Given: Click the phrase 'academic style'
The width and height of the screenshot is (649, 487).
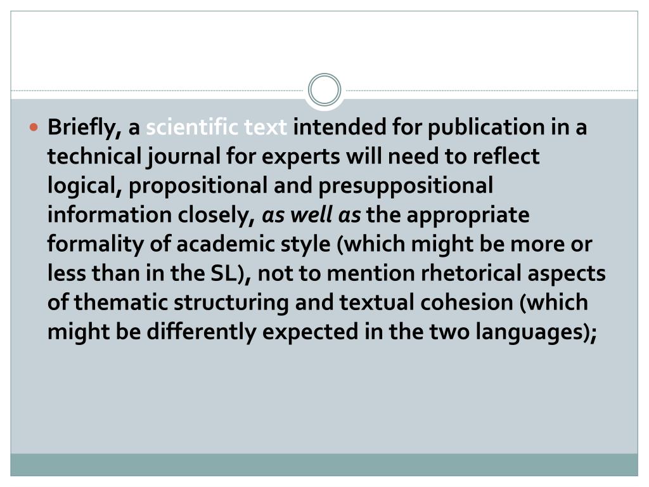Looking at the screenshot, I should click(254, 245).
